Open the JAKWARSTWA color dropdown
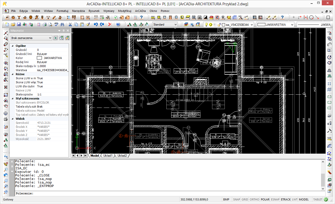Viewport: 335px width, 204px height. [276, 25]
